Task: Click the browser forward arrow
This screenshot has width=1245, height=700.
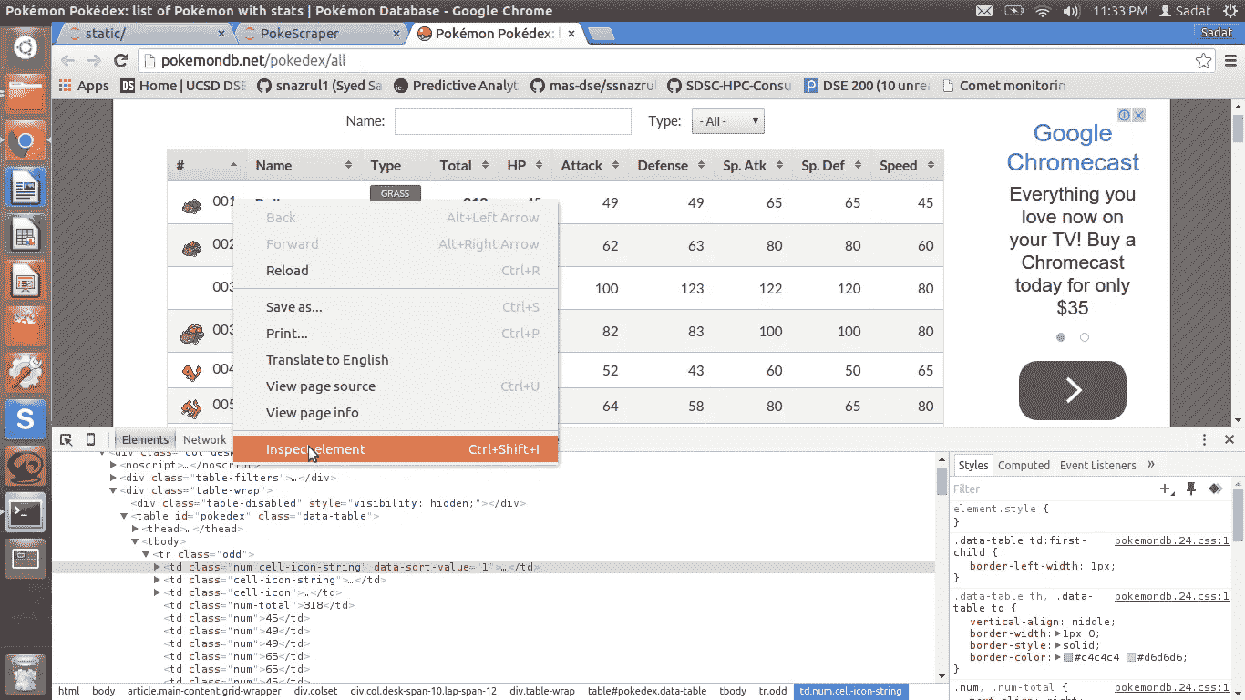Action: [x=94, y=60]
